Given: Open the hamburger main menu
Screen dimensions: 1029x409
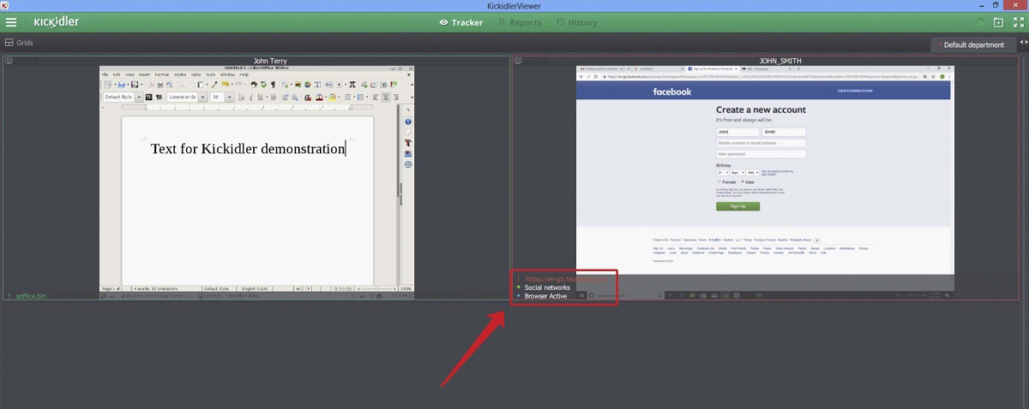Looking at the screenshot, I should (x=11, y=22).
